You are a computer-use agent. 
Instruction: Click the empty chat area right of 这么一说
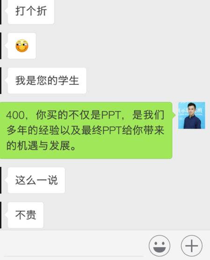pyautogui.click(x=137, y=180)
